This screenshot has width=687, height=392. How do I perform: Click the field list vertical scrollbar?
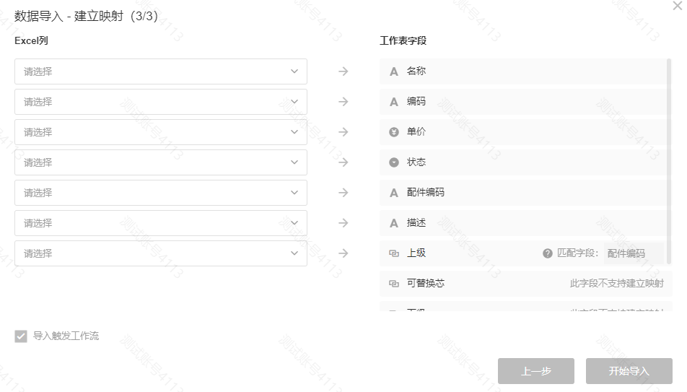point(669,160)
